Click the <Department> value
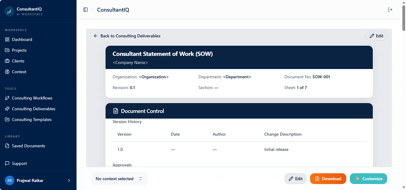Viewport: 406px width, 190px height. (x=237, y=77)
